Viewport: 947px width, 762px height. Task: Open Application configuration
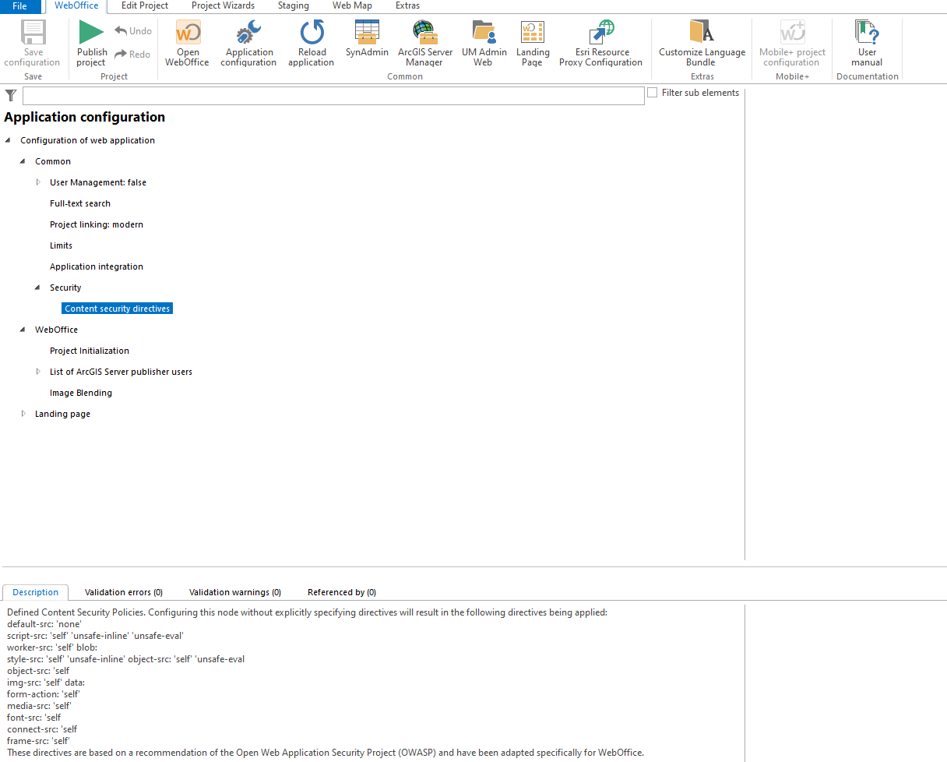click(x=248, y=43)
